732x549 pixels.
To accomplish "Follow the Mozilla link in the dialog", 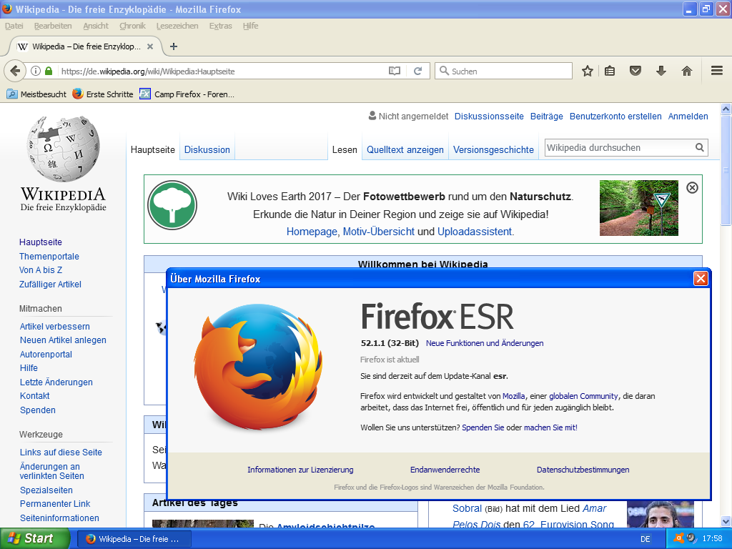I will tap(513, 396).
